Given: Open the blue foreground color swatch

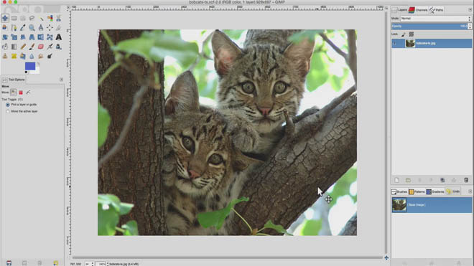Looking at the screenshot, I should [30, 66].
